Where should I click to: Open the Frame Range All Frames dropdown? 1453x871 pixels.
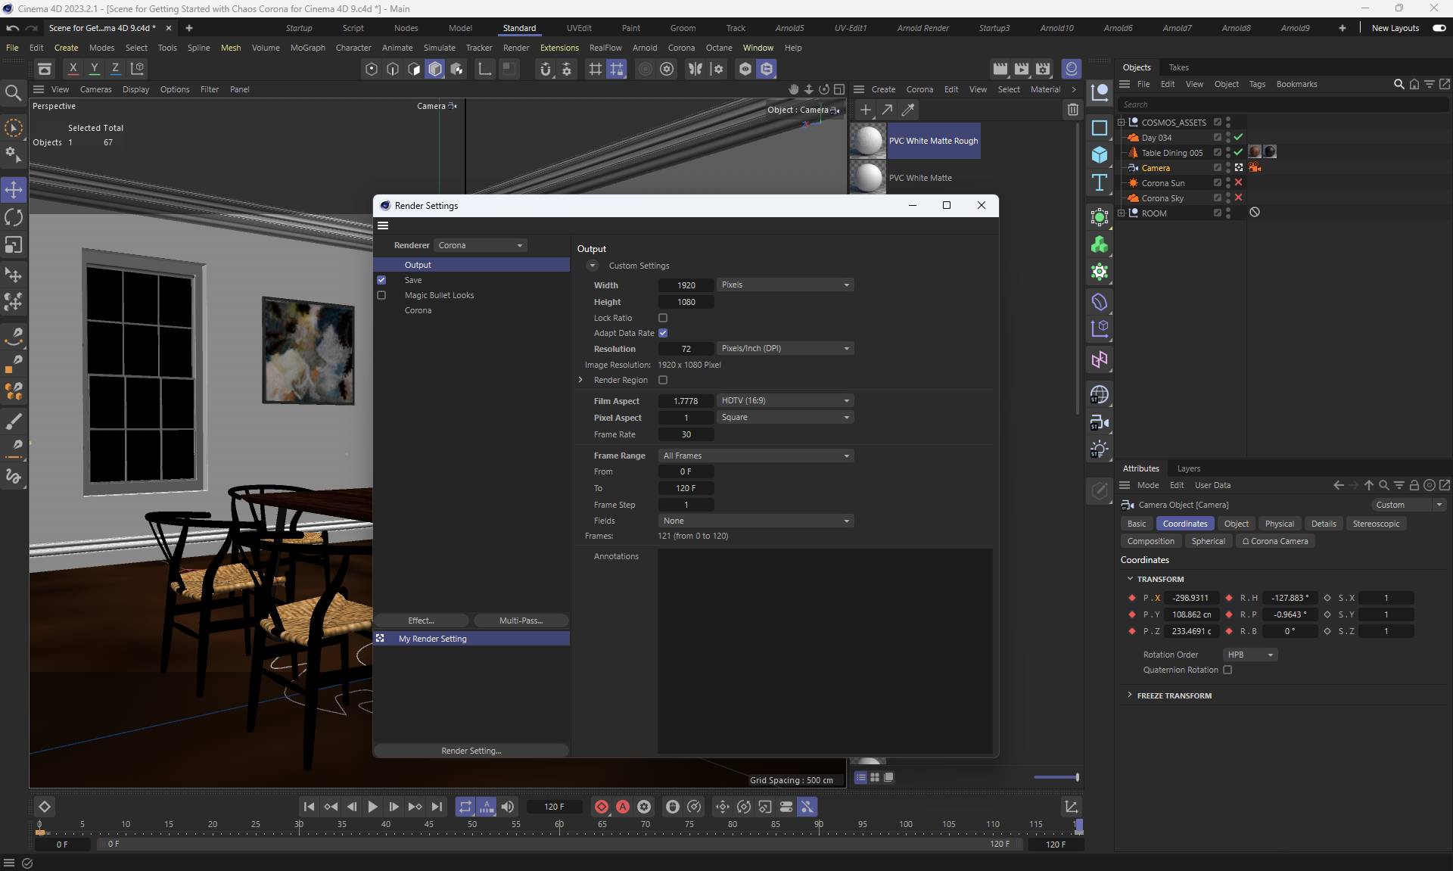755,456
